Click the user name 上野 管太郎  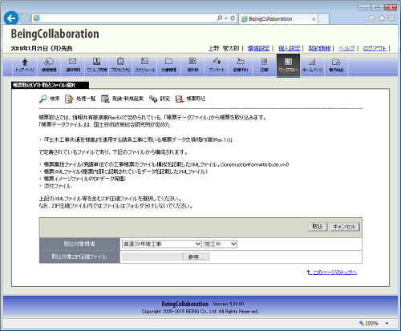coord(224,48)
